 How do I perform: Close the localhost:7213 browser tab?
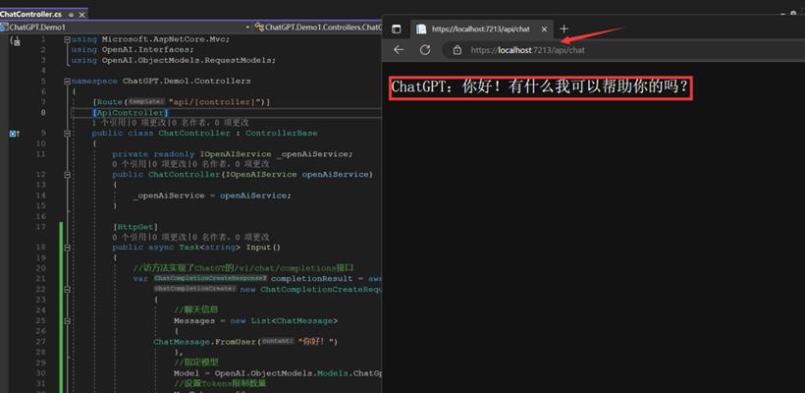point(543,28)
